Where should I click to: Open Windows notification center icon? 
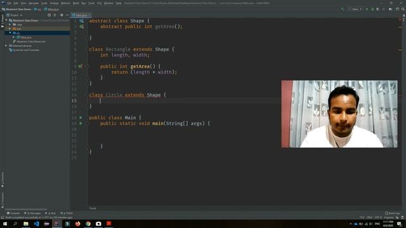[399, 224]
